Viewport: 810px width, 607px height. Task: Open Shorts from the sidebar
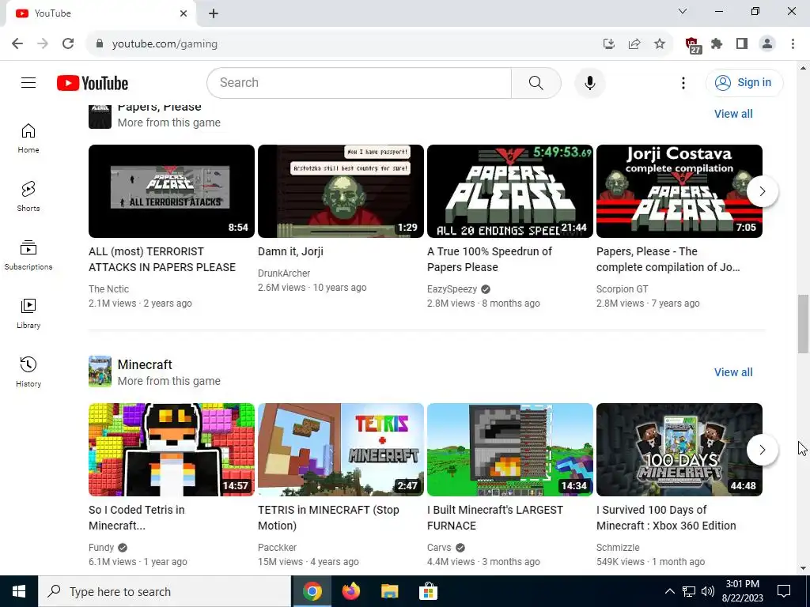coord(28,196)
